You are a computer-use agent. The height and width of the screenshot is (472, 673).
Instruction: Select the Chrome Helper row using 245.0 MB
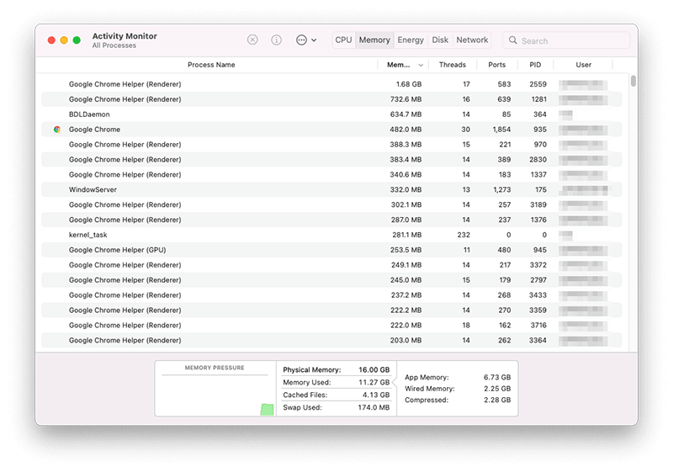click(x=331, y=280)
